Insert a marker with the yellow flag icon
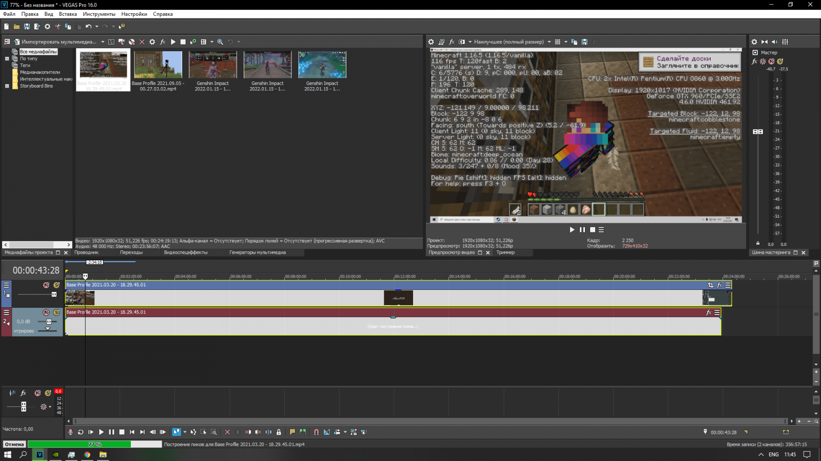Screen dimensions: 821x461 tap(292, 432)
